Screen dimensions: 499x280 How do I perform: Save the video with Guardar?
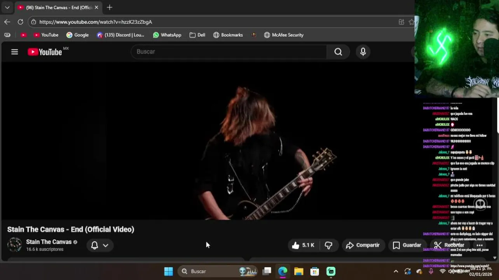pyautogui.click(x=407, y=245)
